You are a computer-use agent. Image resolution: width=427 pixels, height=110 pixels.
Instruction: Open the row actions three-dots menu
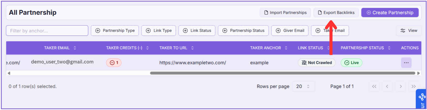(x=406, y=63)
